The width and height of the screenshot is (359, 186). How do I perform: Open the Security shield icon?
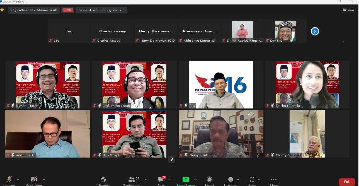(104, 179)
